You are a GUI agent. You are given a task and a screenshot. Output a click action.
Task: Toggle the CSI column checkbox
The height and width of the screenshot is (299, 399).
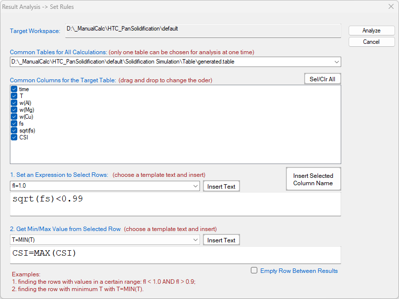point(14,137)
